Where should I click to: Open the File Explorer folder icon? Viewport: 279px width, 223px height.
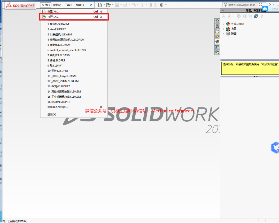point(217,32)
